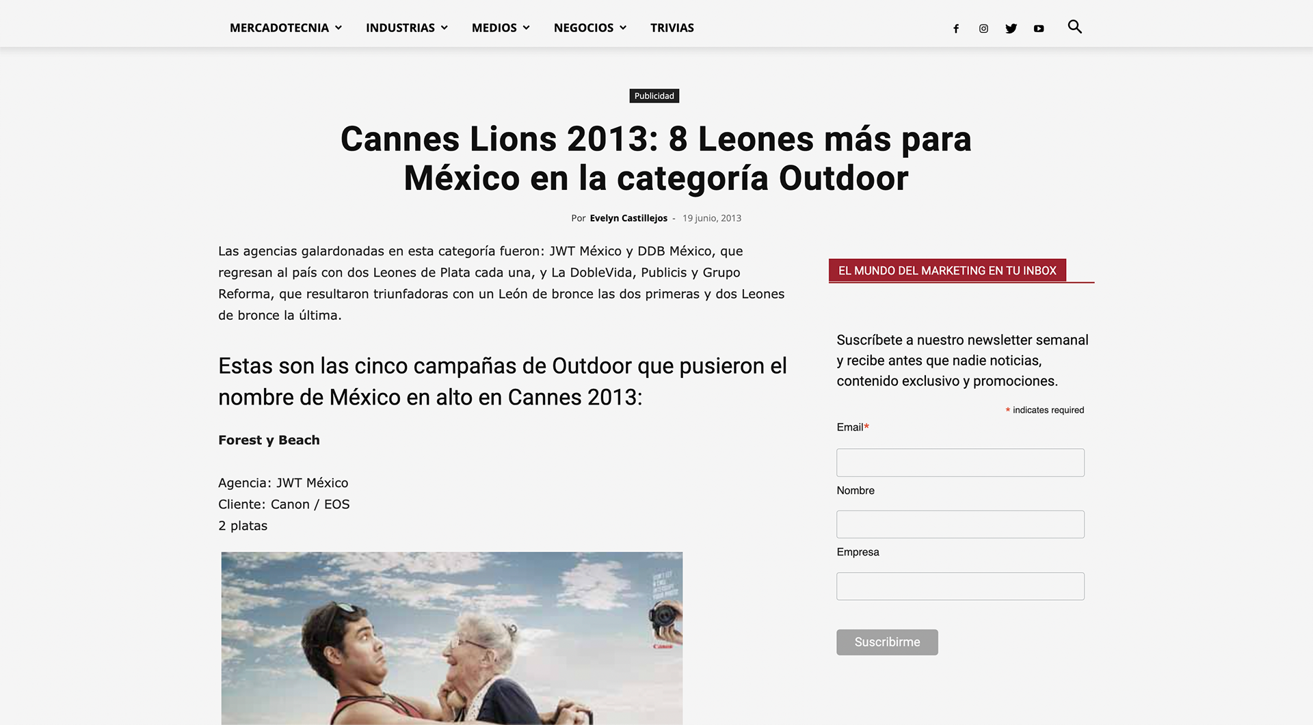This screenshot has height=725, width=1313.
Task: Focus the Empresa input field
Action: (960, 586)
